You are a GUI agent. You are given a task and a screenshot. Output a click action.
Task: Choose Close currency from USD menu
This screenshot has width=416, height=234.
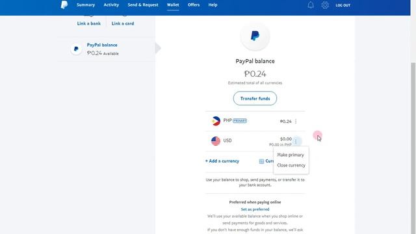pyautogui.click(x=291, y=165)
